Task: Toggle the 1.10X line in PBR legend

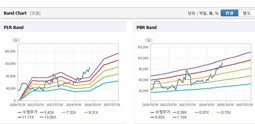Action: pos(180,117)
